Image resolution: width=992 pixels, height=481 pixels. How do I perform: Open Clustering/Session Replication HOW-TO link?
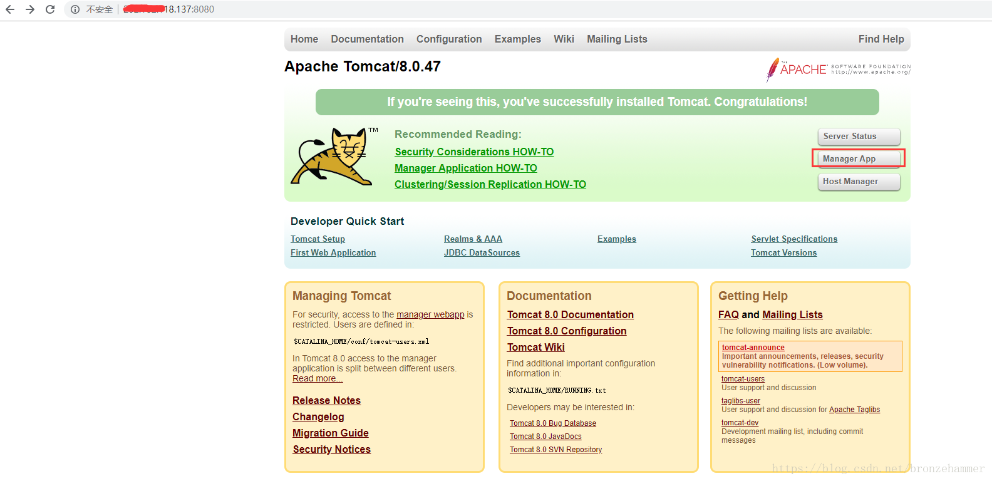pyautogui.click(x=490, y=184)
